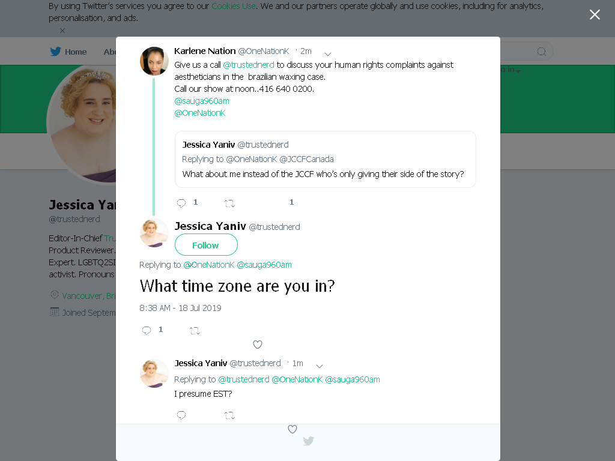Reply to "What time zone are you in?" tweet
Viewport: 615px width, 461px height.
[147, 331]
